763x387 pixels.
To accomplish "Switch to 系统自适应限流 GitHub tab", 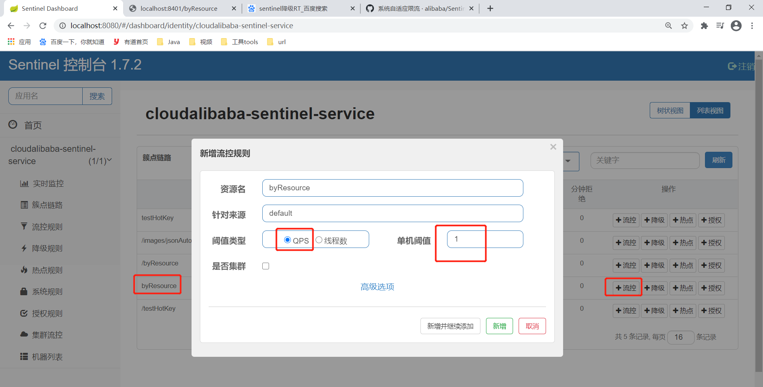I will tap(419, 8).
